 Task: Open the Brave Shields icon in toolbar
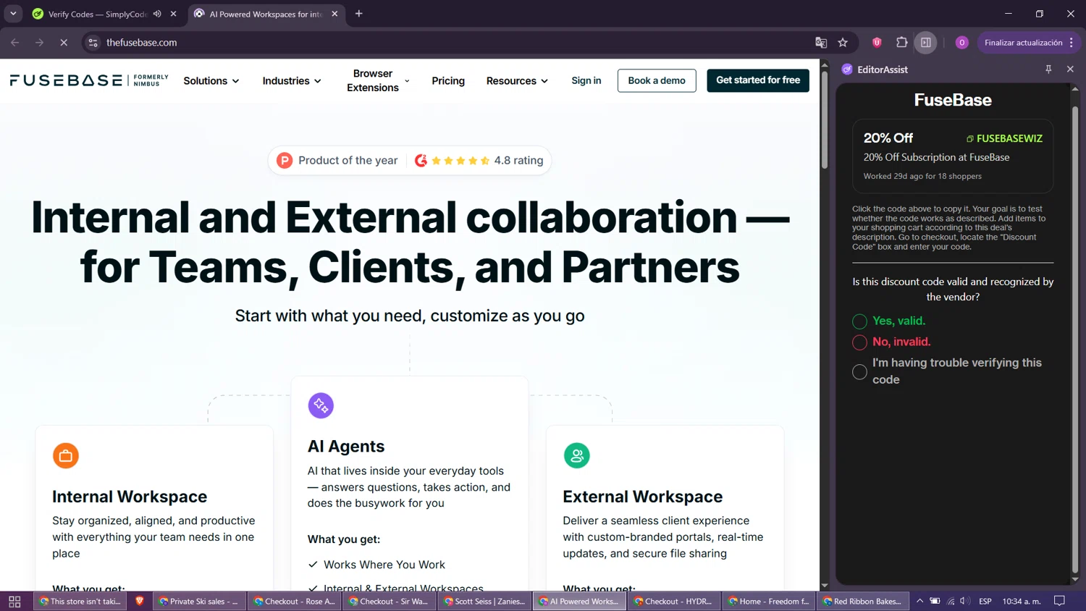[x=877, y=43]
